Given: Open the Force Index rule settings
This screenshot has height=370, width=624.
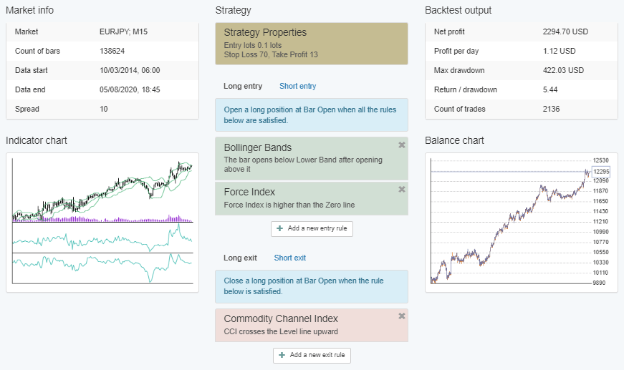Looking at the screenshot, I should tap(304, 198).
